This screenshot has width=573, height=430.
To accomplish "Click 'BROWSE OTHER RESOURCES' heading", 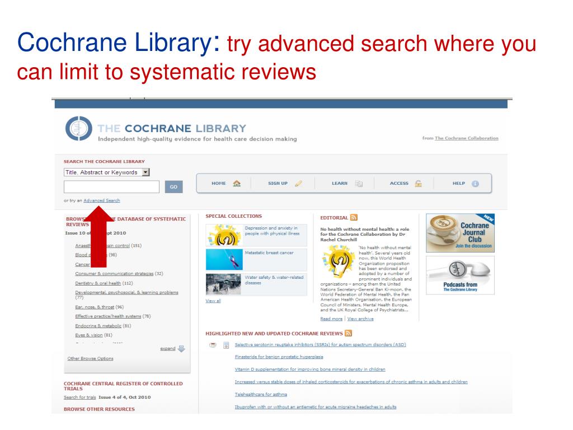I will [100, 409].
